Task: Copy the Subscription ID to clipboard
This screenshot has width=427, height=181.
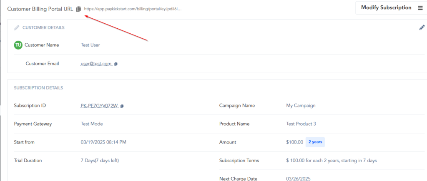Action: [x=122, y=106]
